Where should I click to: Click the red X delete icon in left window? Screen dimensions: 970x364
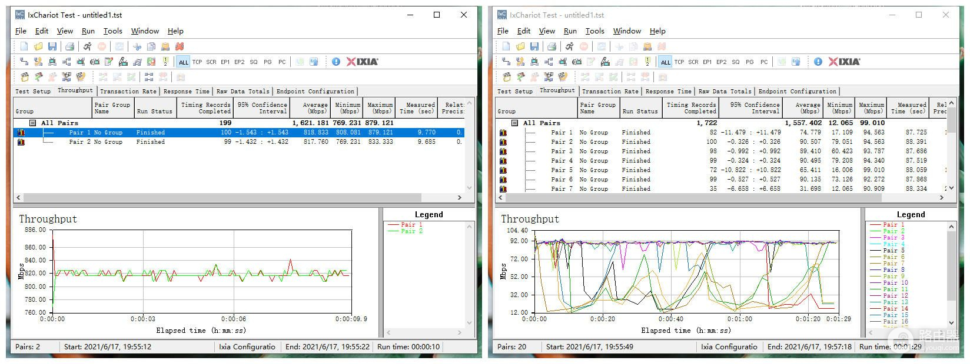pyautogui.click(x=180, y=46)
